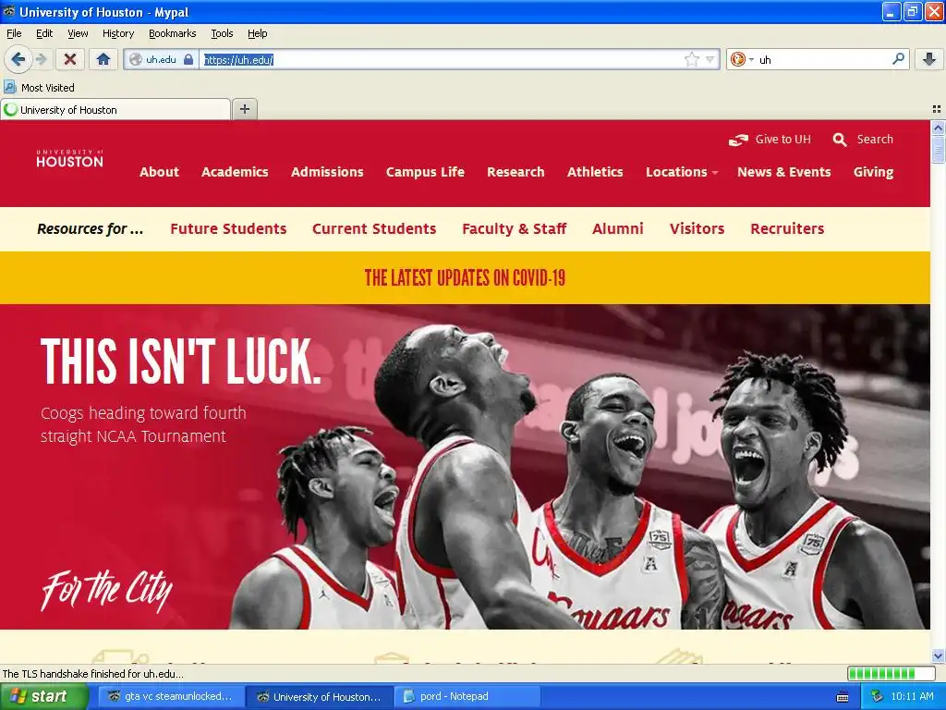The height and width of the screenshot is (710, 946).
Task: Switch to gta vc steamunlocked taskbar window
Action: (x=171, y=697)
